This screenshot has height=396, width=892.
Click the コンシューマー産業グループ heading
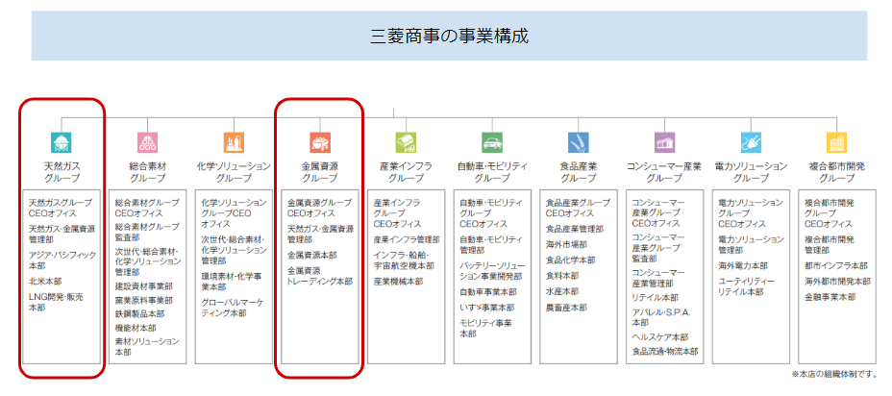pyautogui.click(x=664, y=172)
